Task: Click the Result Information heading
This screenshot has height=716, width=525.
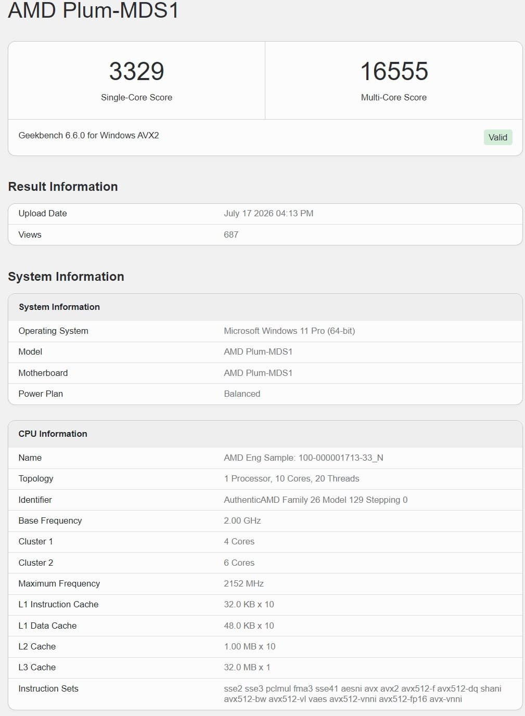Action: (63, 187)
